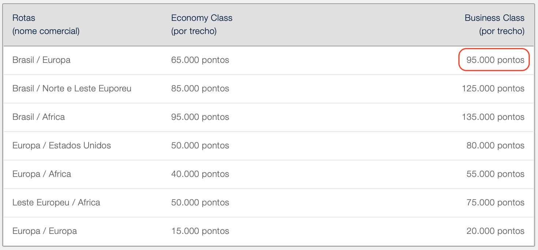Click the 40.000 pontos economy value
Screen dimensions: 538x250
pyautogui.click(x=200, y=174)
